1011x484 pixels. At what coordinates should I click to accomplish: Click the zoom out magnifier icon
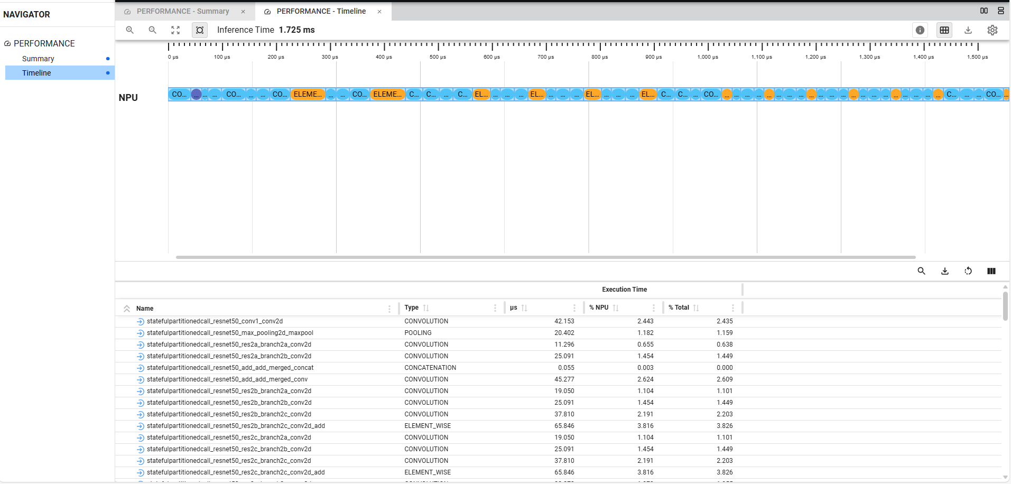(152, 30)
